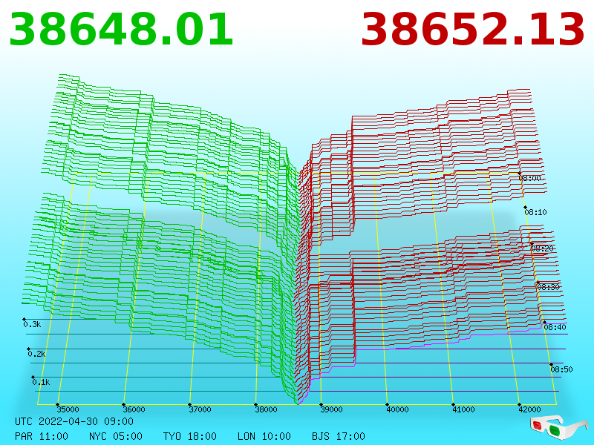Viewport: 594px width, 445px height.
Task: Click the PAR 11:00 city time
Action: (42, 436)
